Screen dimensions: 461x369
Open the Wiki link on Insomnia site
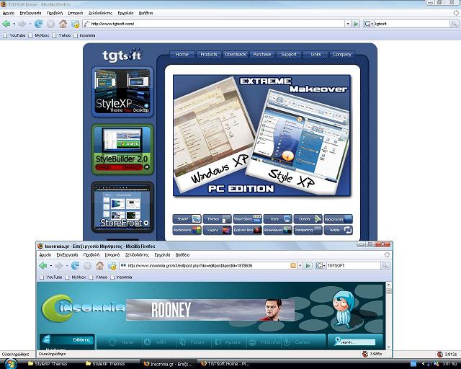(x=156, y=342)
